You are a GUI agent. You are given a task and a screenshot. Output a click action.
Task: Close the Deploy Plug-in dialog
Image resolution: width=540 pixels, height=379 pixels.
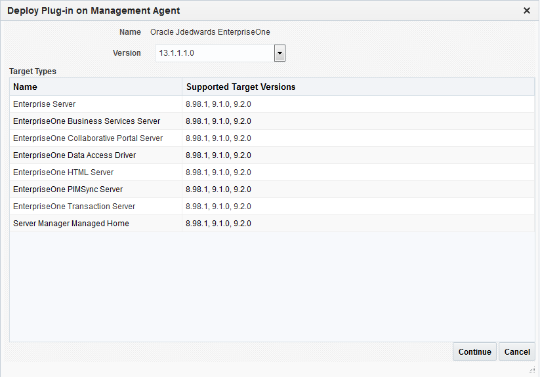click(x=527, y=10)
